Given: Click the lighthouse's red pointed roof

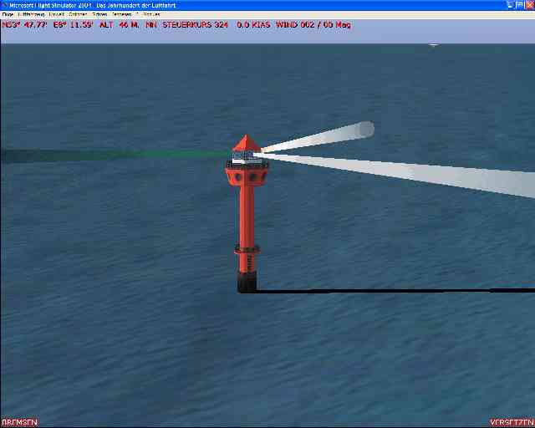Looking at the screenshot, I should (x=246, y=143).
